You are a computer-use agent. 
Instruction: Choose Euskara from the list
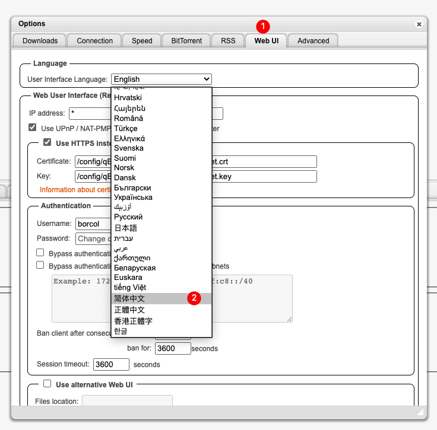click(x=161, y=278)
